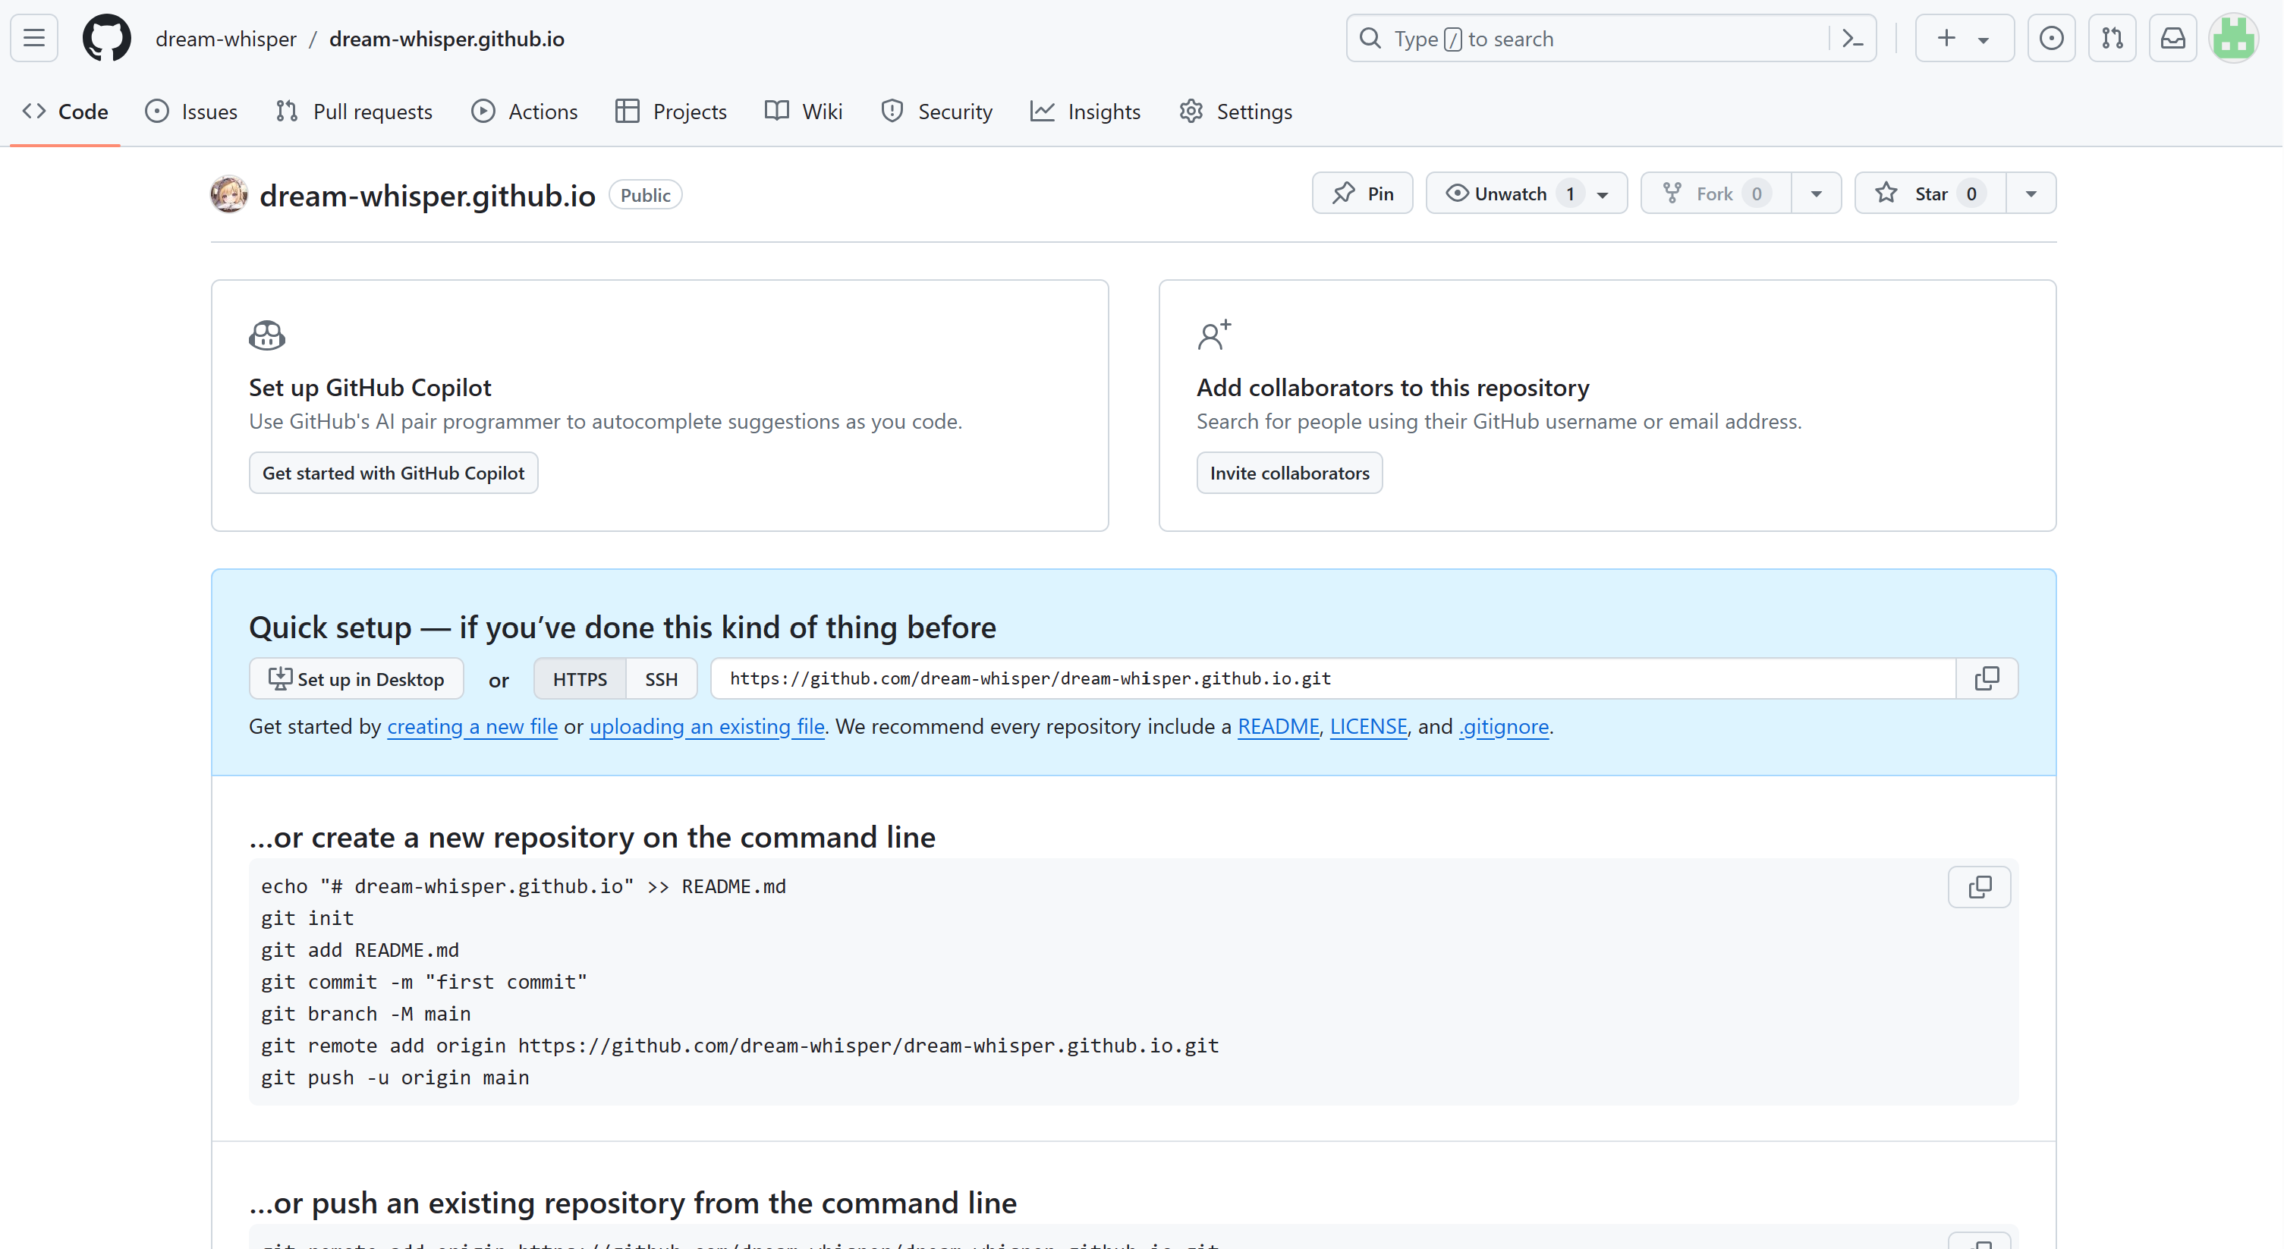Focus the Type / to search field
Image resolution: width=2284 pixels, height=1249 pixels.
[1596, 38]
